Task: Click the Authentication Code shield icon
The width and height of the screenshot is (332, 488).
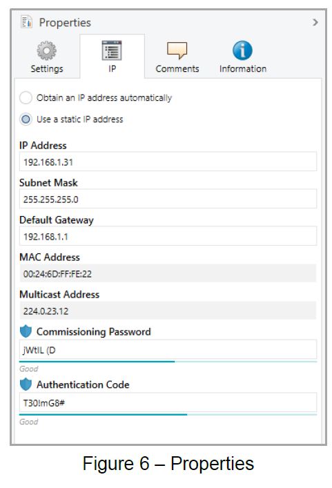Action: (x=26, y=384)
